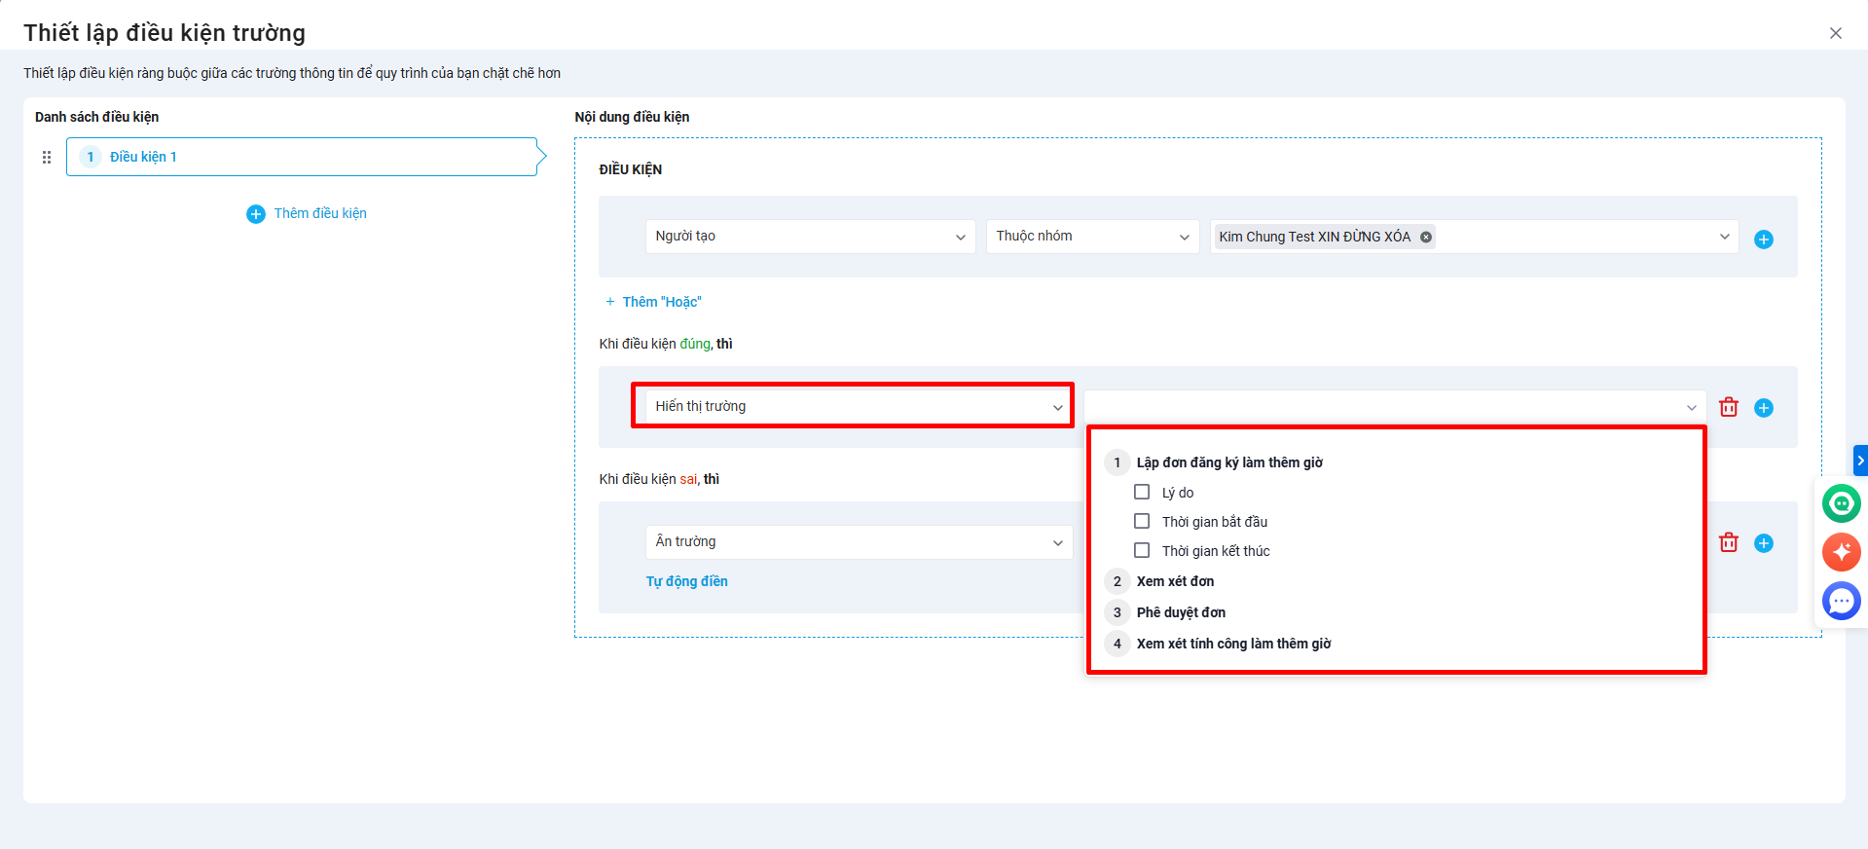Open the Ẩn trường action dropdown

coord(858,542)
